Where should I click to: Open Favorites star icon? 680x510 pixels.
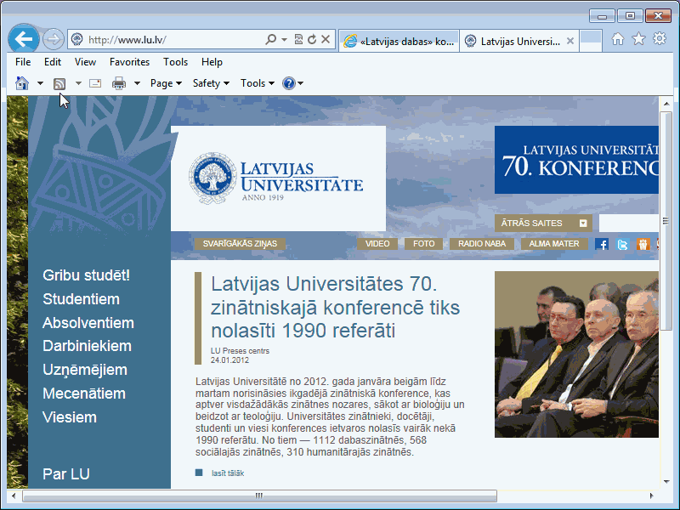pos(638,39)
